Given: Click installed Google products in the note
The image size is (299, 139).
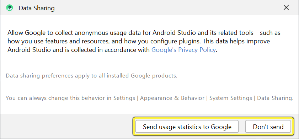Looking at the screenshot, I should pyautogui.click(x=142, y=76).
